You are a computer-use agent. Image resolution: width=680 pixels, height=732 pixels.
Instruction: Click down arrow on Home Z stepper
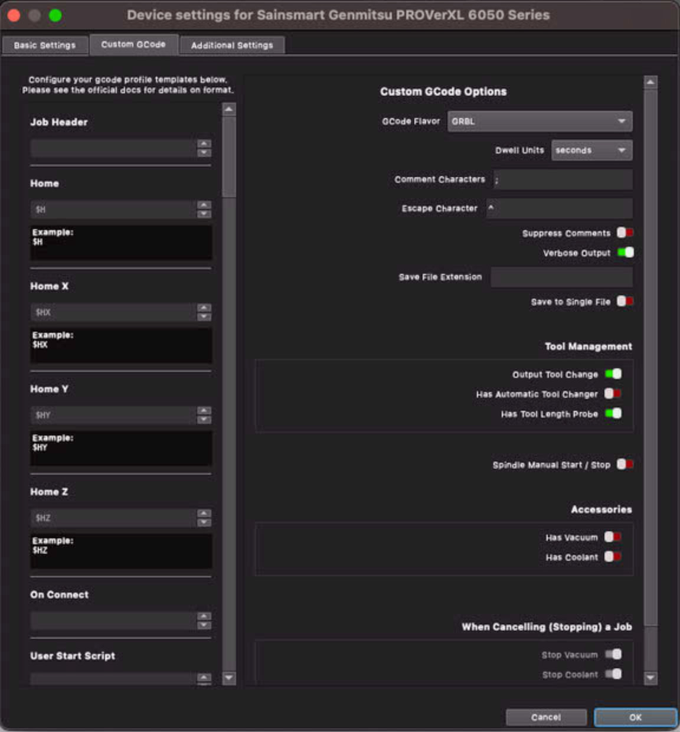pyautogui.click(x=204, y=522)
